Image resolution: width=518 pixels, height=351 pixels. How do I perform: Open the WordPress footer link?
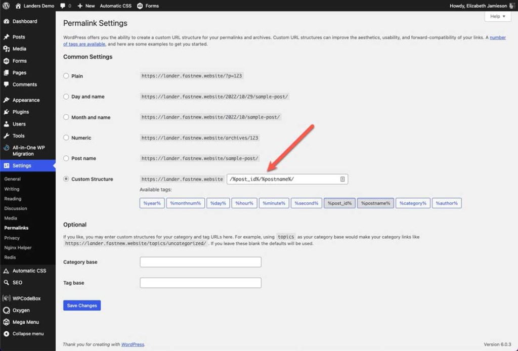(x=133, y=344)
